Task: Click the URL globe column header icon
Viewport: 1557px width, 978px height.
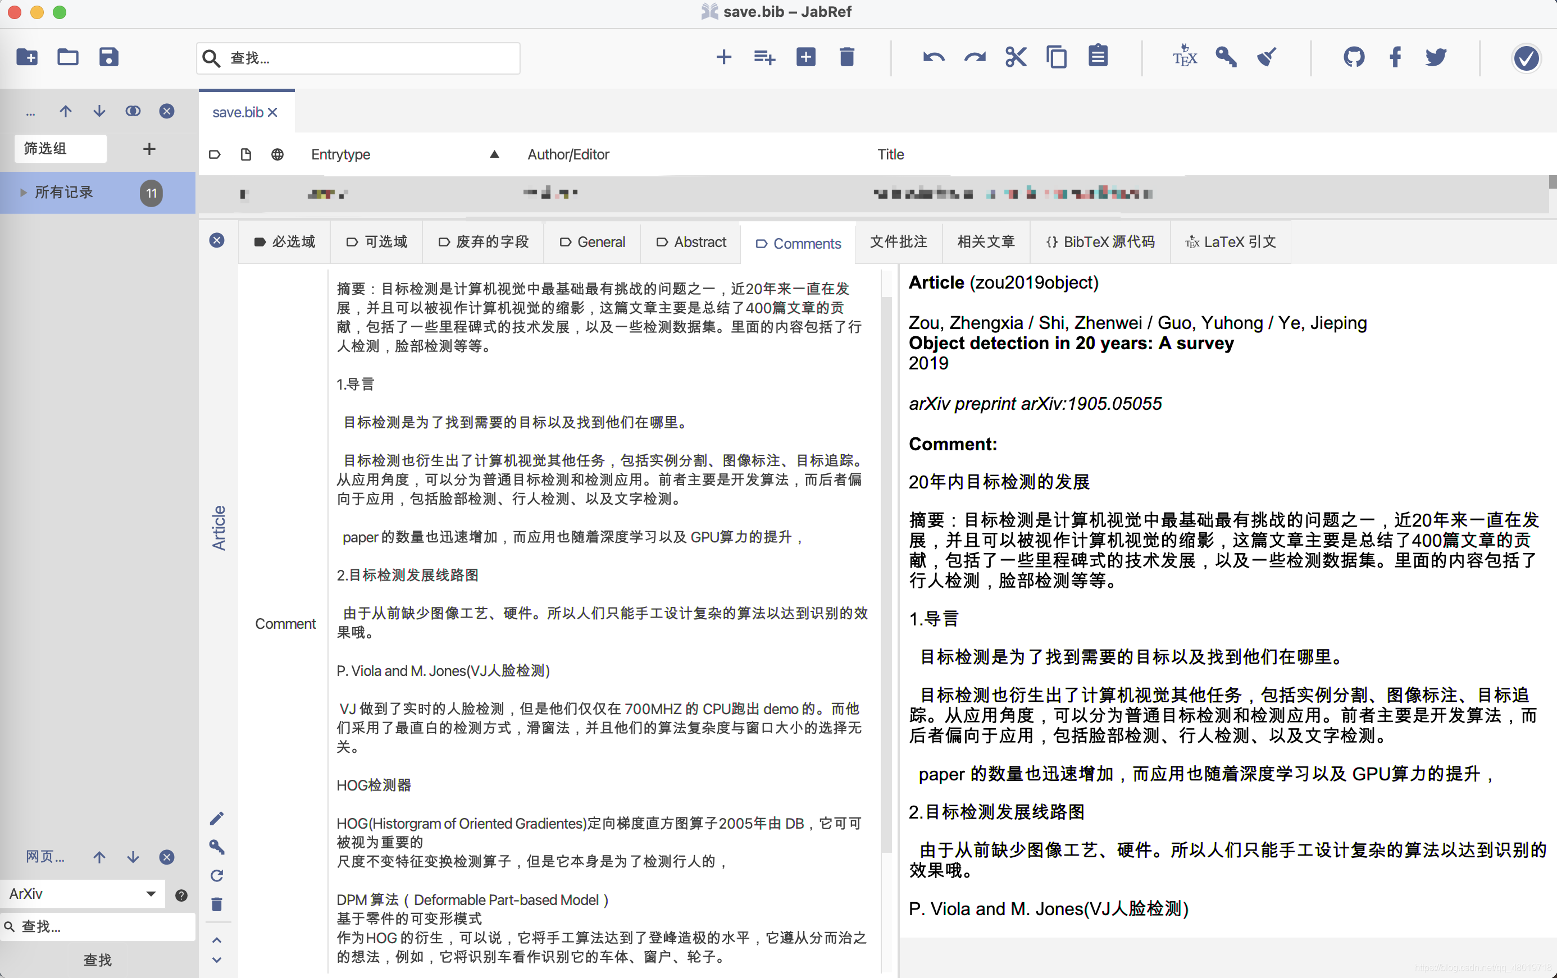Action: coord(277,154)
